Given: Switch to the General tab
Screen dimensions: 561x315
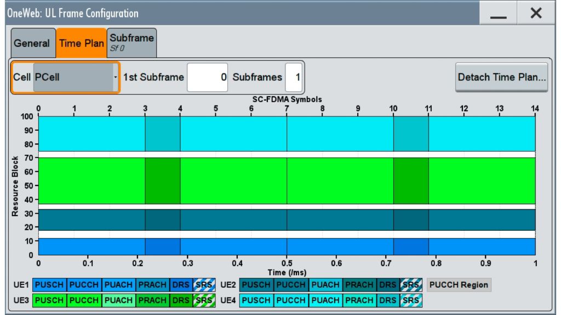Looking at the screenshot, I should pos(32,43).
